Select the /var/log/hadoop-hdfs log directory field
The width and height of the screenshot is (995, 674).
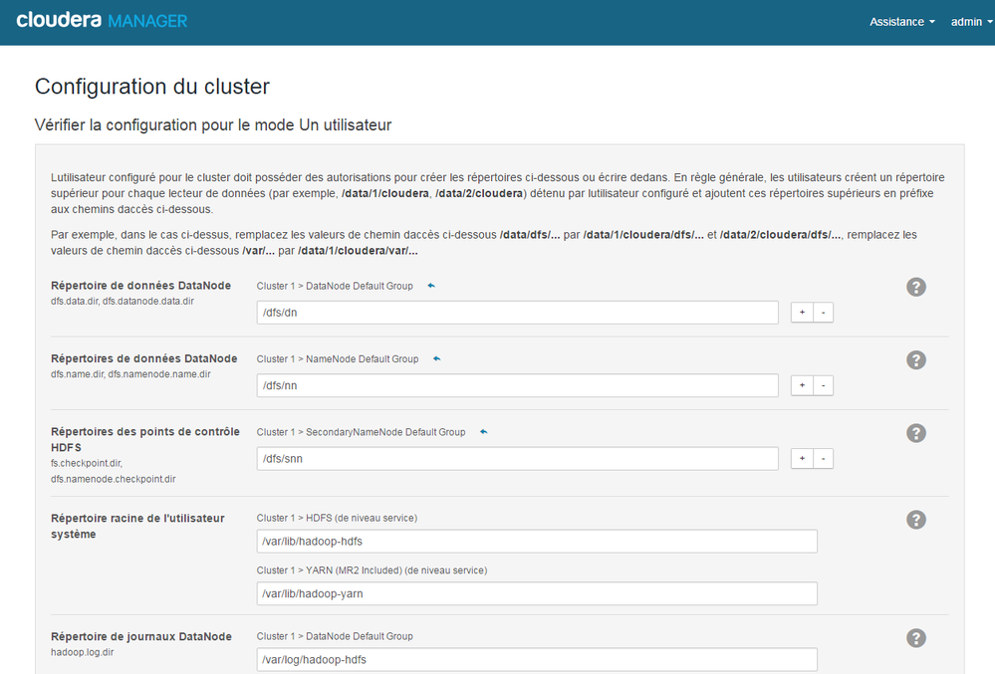point(534,659)
